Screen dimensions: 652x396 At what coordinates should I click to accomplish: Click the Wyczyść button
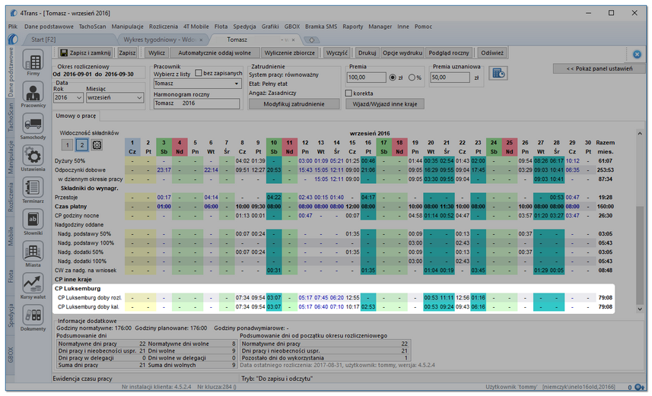337,52
